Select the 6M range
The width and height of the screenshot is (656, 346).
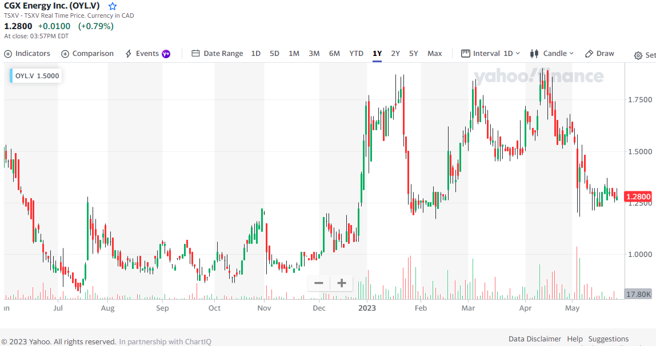[334, 54]
